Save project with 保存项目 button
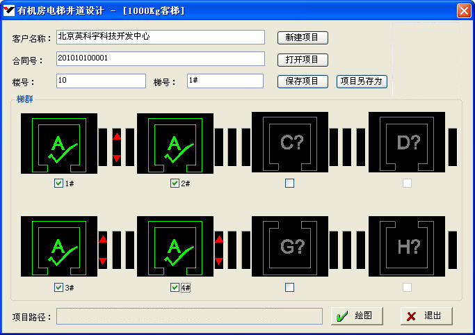 click(x=303, y=81)
